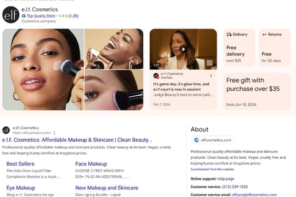The image size is (296, 197).
Task: Open the large photo of foundation brush on cheek
Action: 43,69
